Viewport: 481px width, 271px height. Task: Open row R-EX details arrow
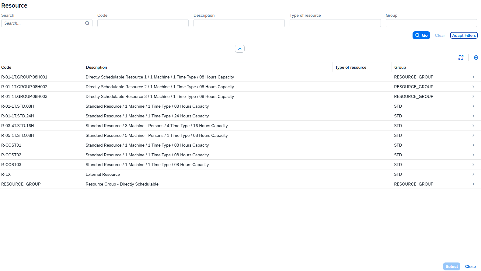[x=473, y=174]
